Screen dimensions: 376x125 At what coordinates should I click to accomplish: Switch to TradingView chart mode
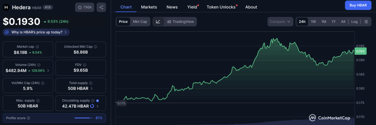[180, 22]
